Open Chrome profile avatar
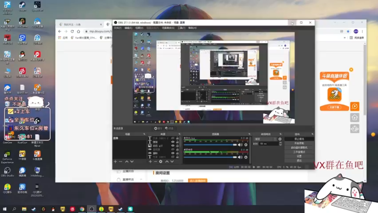 [356, 31]
